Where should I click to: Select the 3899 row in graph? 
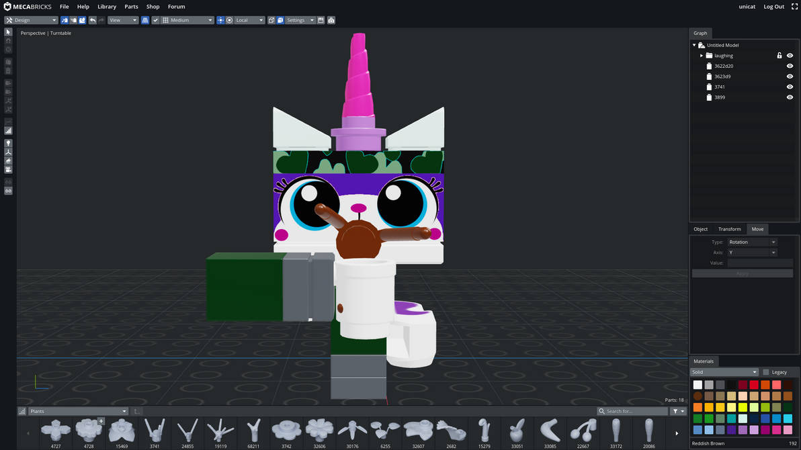coord(745,97)
